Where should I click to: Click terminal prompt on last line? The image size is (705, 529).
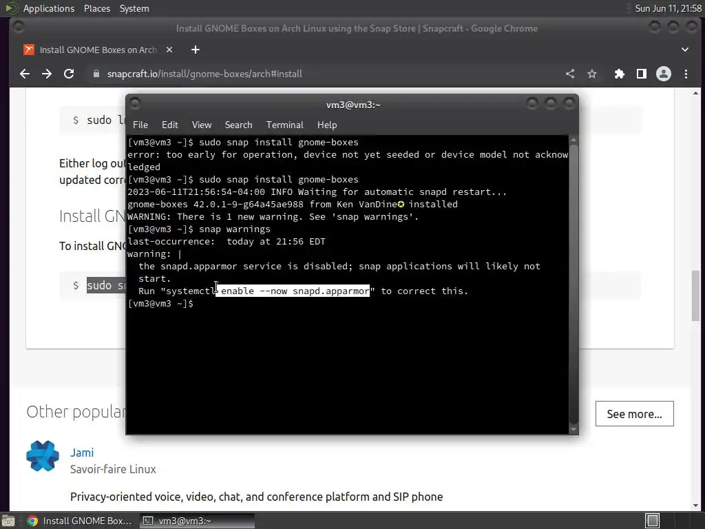[160, 304]
